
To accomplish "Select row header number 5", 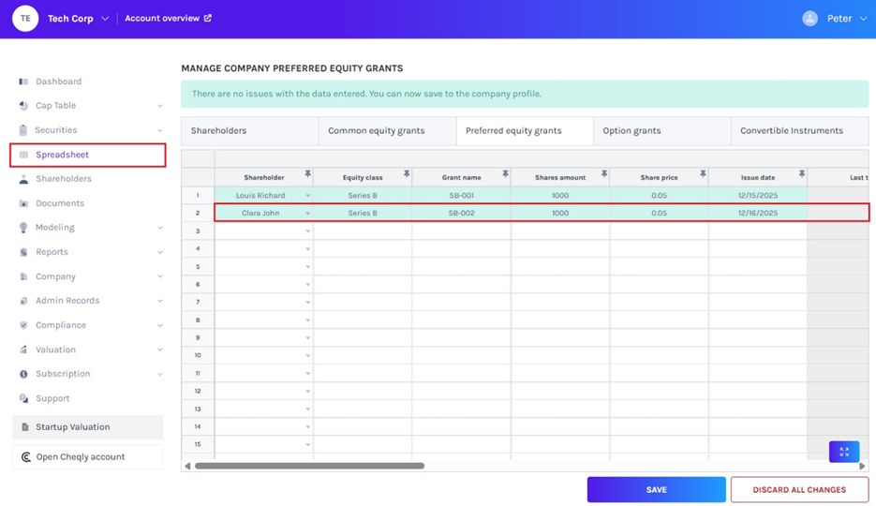I will pos(198,266).
